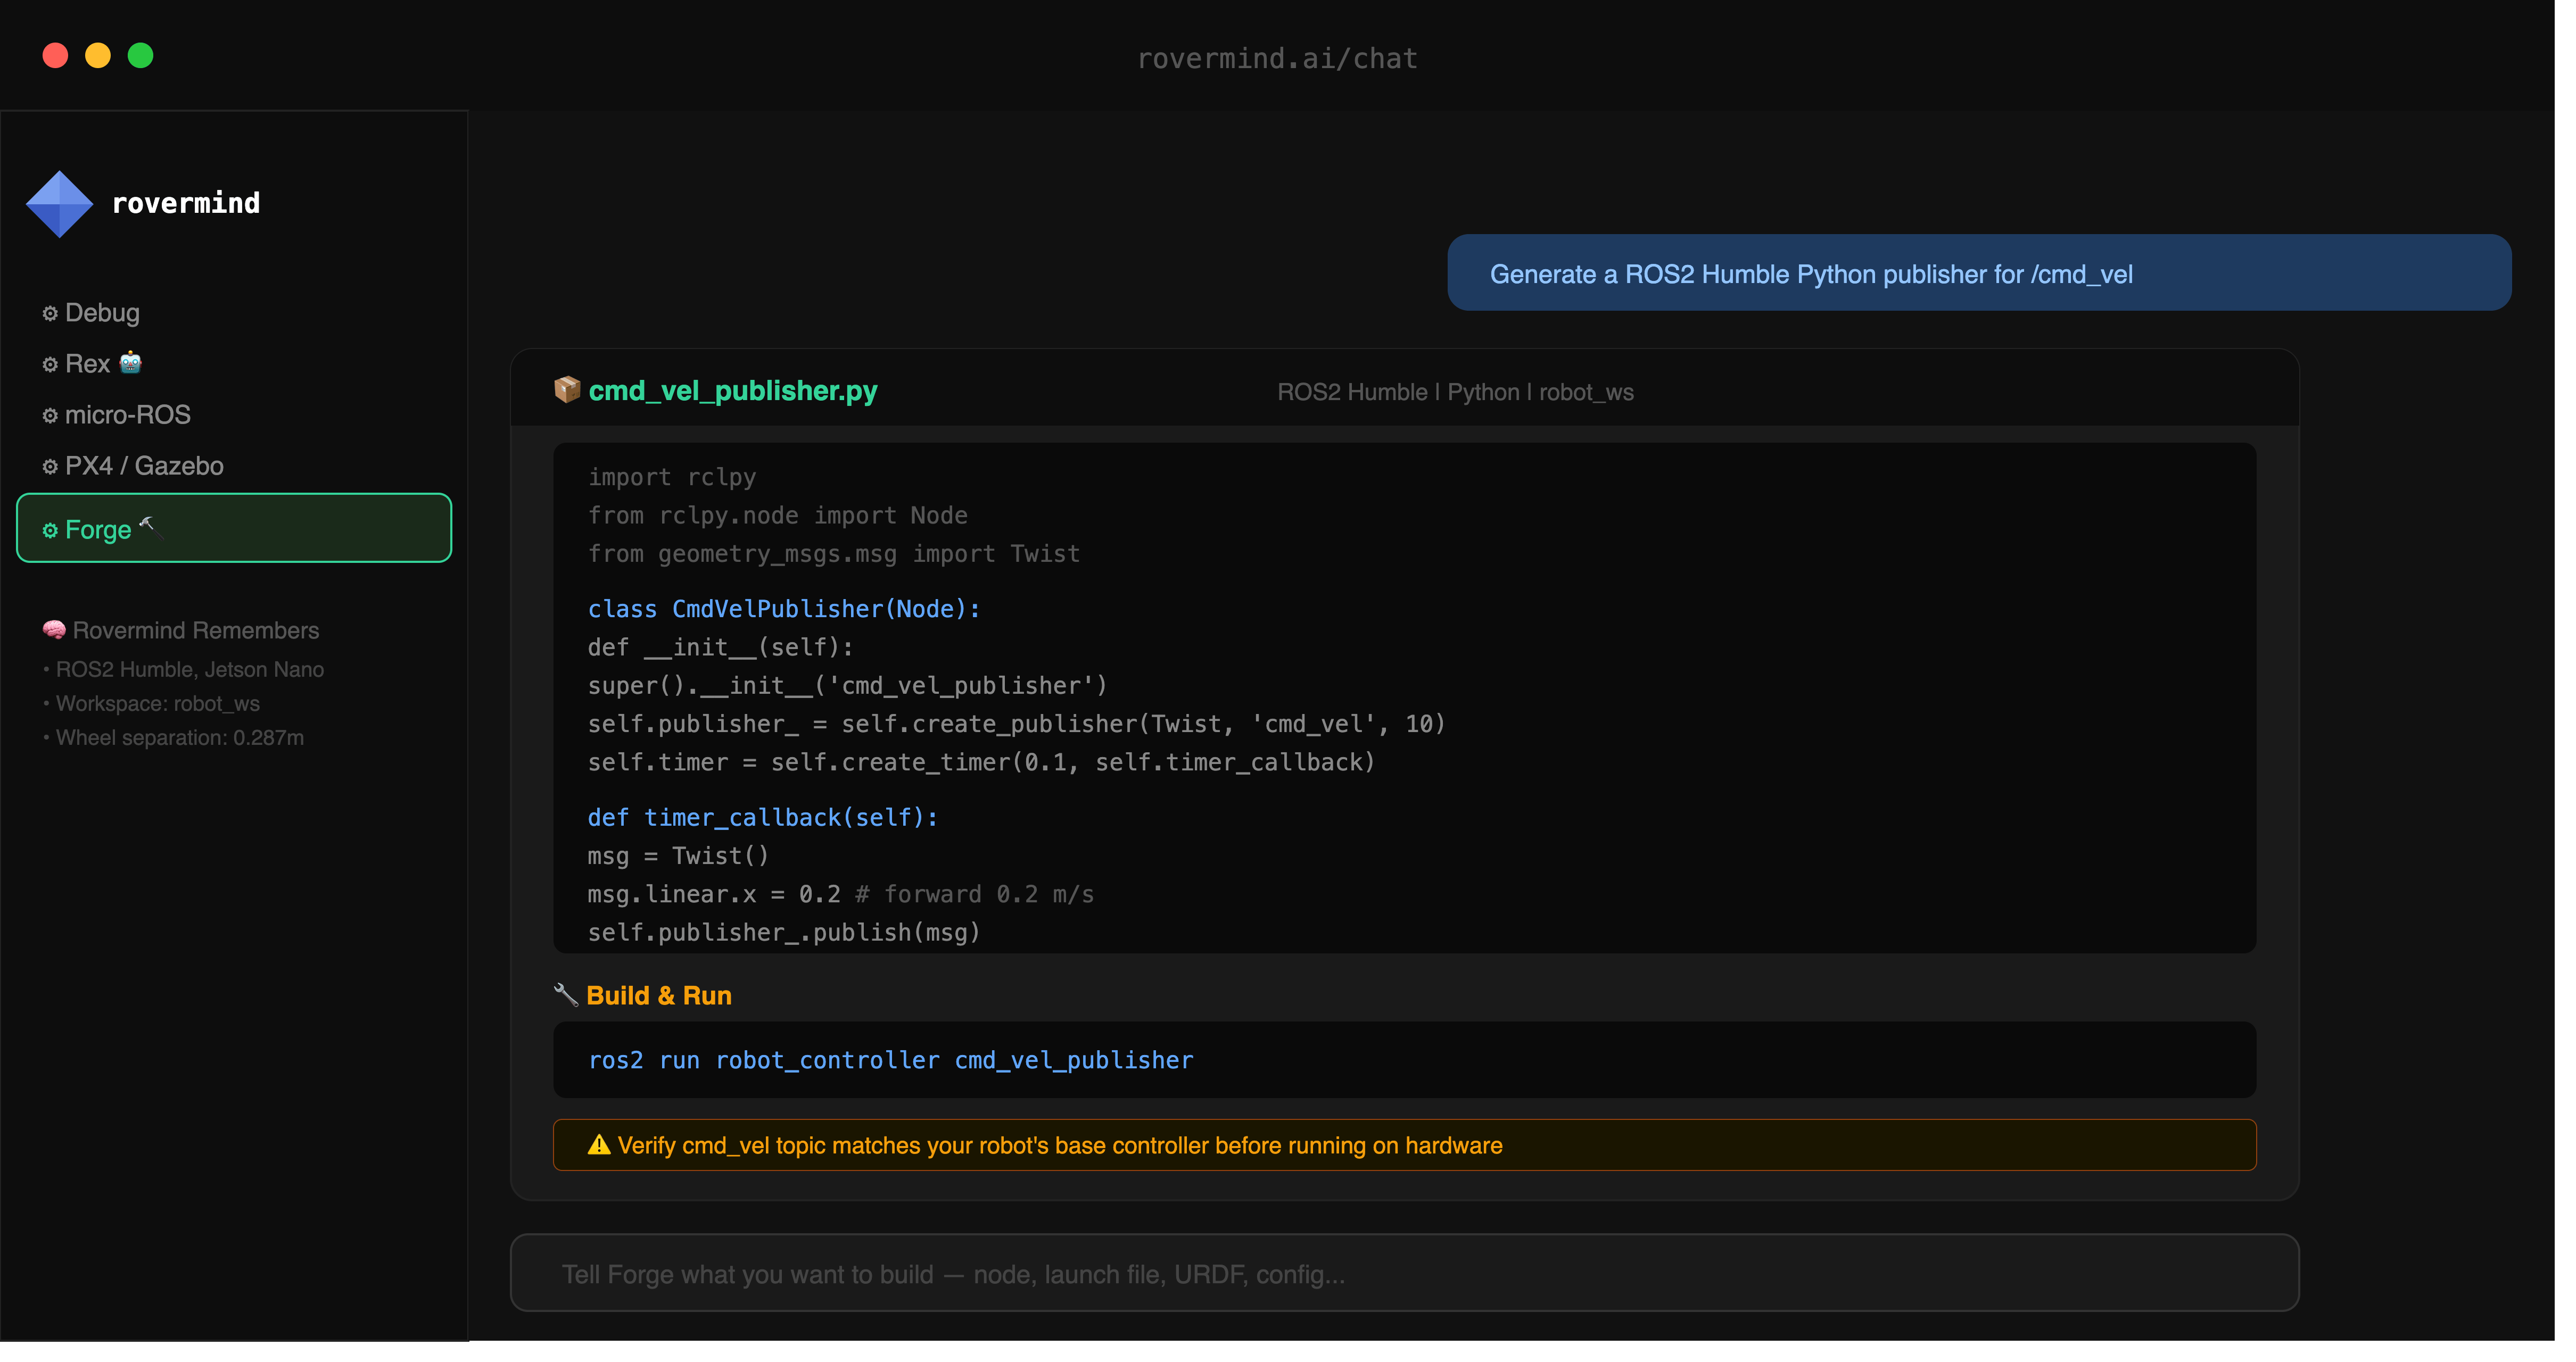Minimize the window with the yellow button
Image resolution: width=2576 pixels, height=1362 pixels.
tap(99, 56)
